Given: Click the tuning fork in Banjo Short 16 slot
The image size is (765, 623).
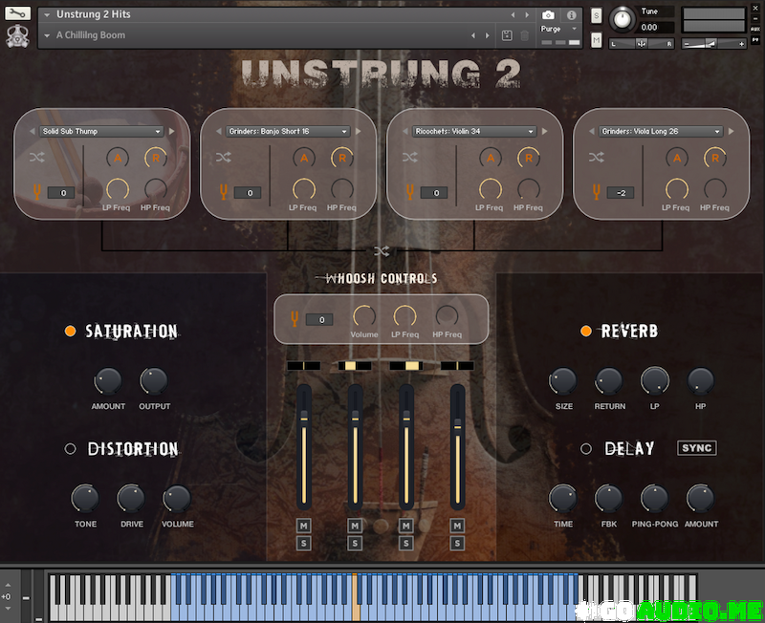Looking at the screenshot, I should (x=224, y=192).
